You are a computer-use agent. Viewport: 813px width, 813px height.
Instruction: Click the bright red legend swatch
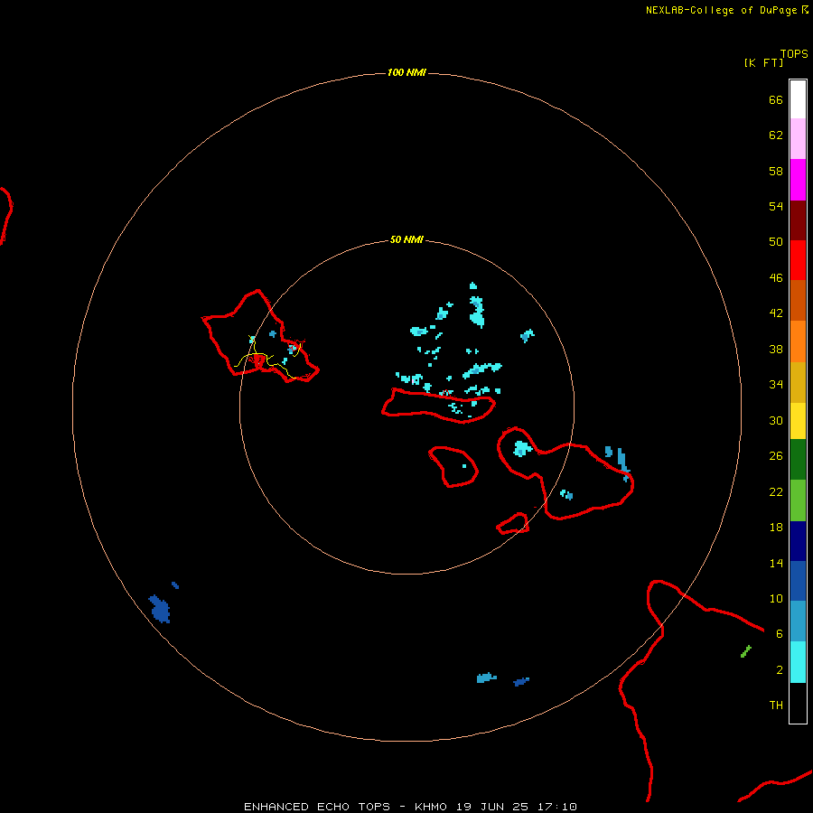click(x=798, y=260)
